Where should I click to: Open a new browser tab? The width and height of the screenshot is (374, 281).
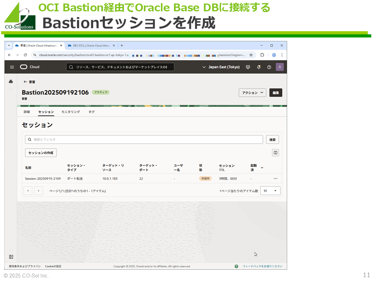pos(122,45)
